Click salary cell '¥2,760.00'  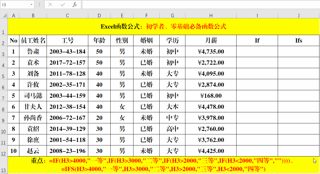[x=211, y=129]
